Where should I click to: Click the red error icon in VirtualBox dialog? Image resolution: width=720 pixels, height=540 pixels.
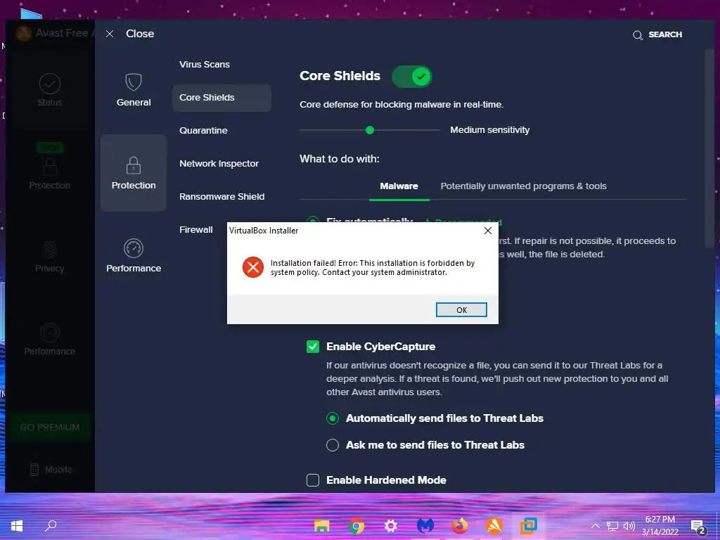[253, 267]
